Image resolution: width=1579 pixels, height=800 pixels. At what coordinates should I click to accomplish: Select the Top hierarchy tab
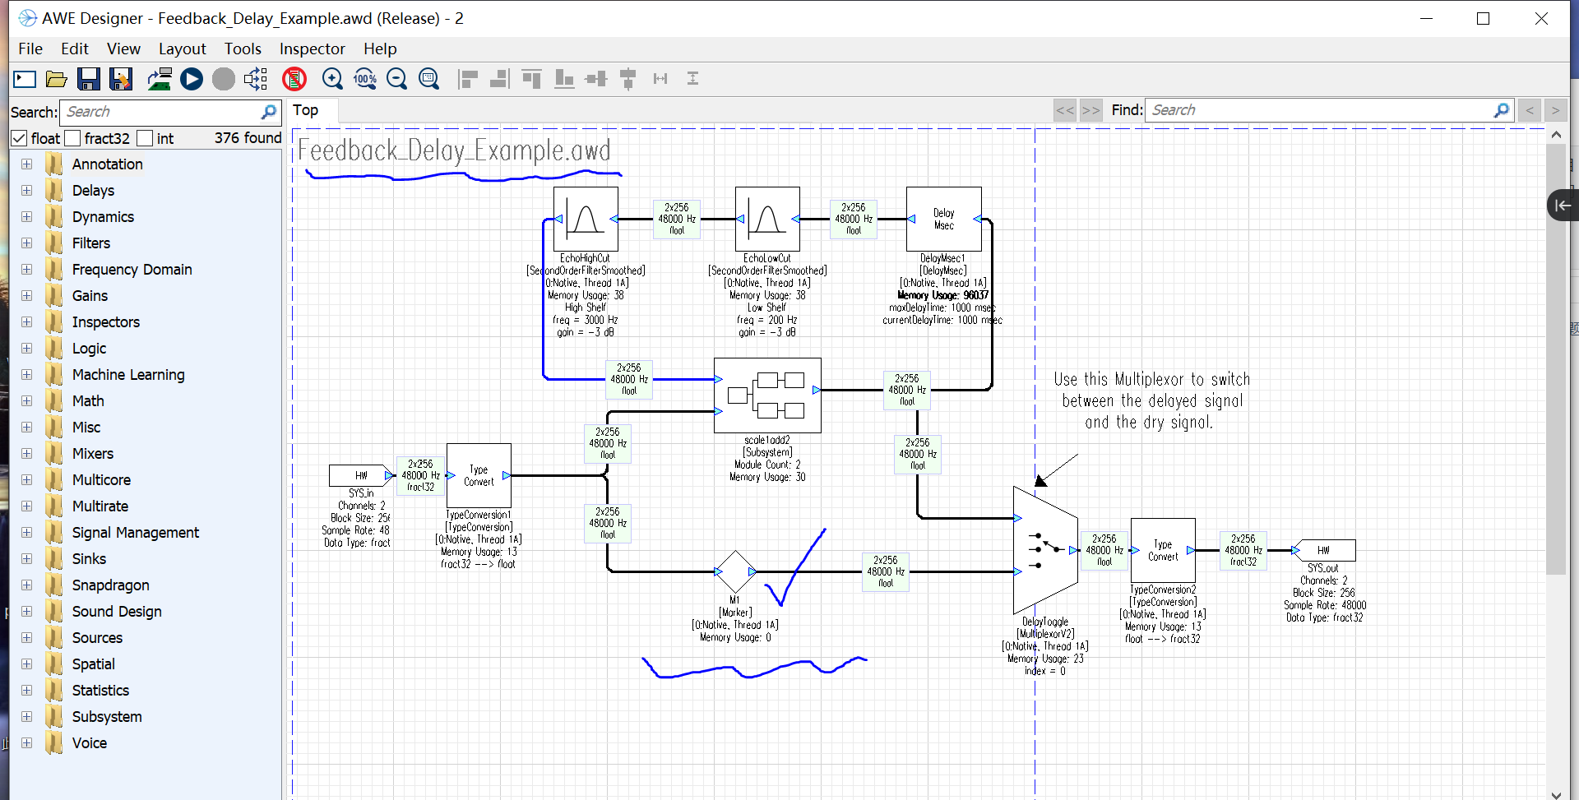tap(306, 110)
